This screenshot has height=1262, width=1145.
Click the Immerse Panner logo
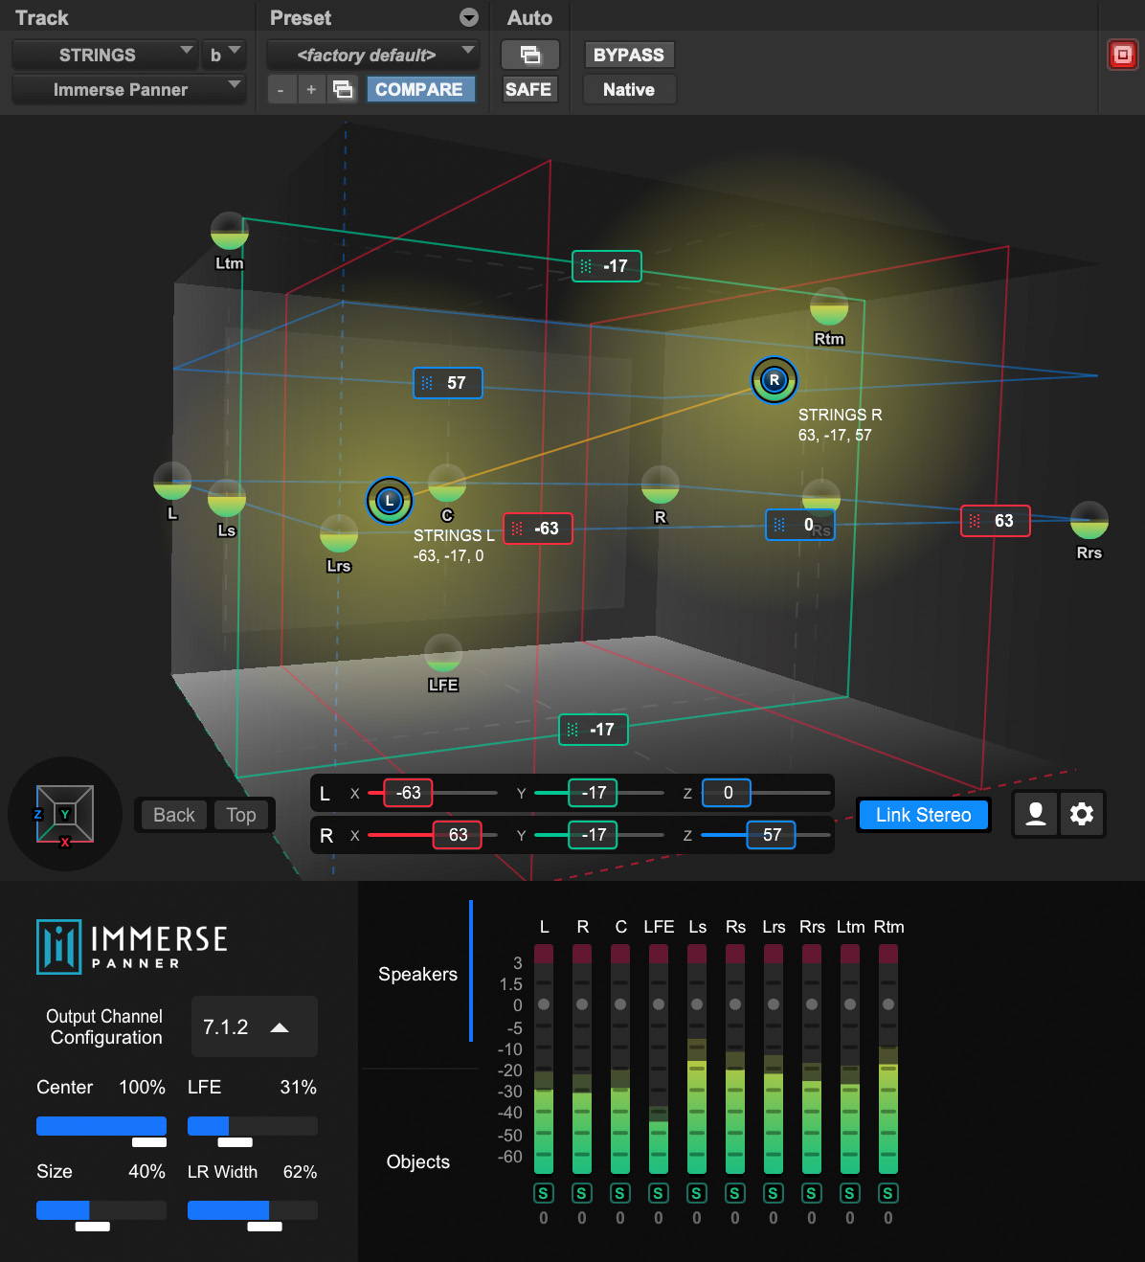(132, 946)
